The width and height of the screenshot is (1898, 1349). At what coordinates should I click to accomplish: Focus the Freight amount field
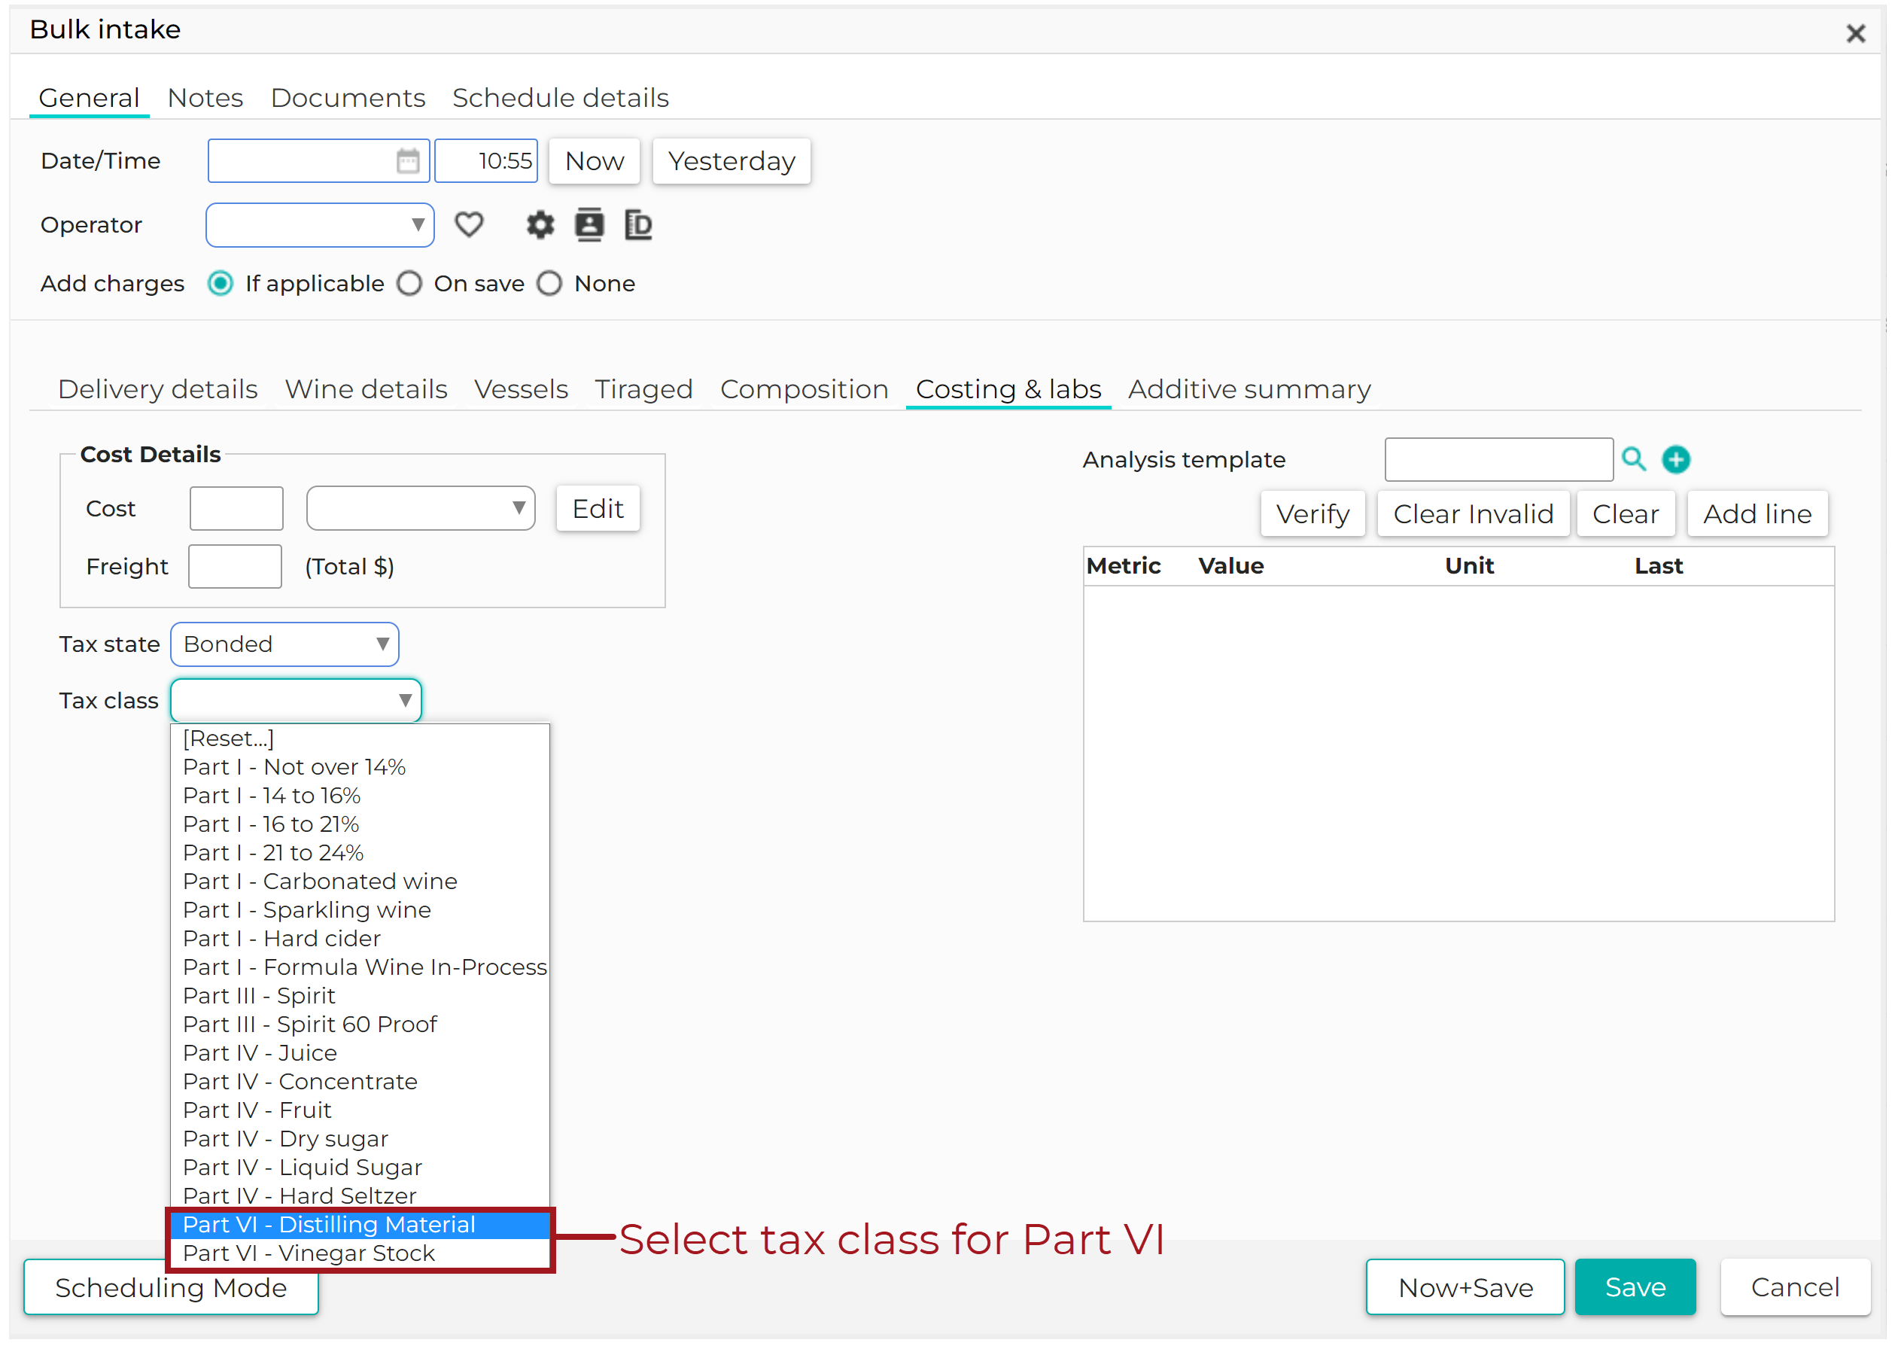point(235,567)
